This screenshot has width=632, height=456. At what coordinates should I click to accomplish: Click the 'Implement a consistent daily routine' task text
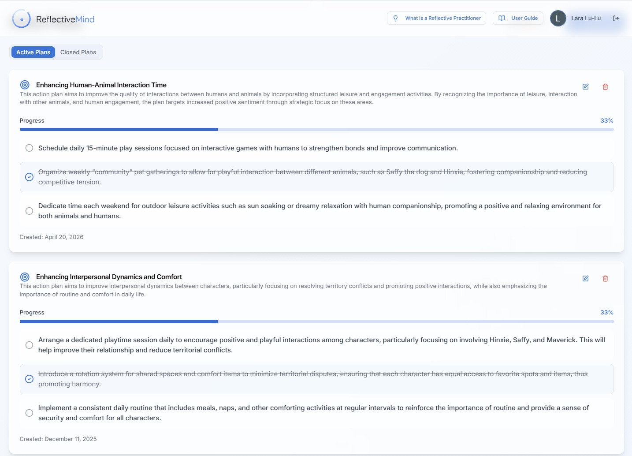click(313, 413)
